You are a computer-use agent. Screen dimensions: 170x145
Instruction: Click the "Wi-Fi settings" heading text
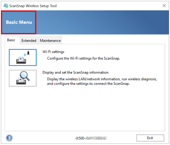pos(53,52)
